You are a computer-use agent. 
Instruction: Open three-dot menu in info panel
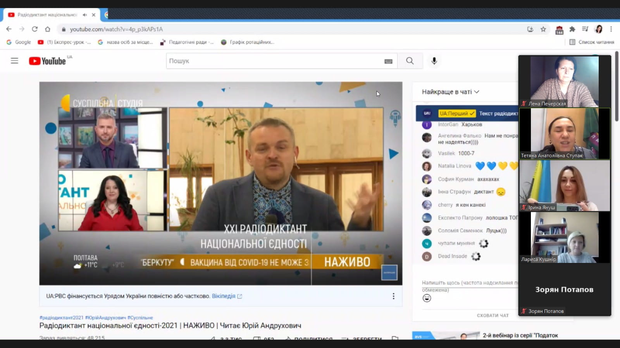tap(393, 296)
